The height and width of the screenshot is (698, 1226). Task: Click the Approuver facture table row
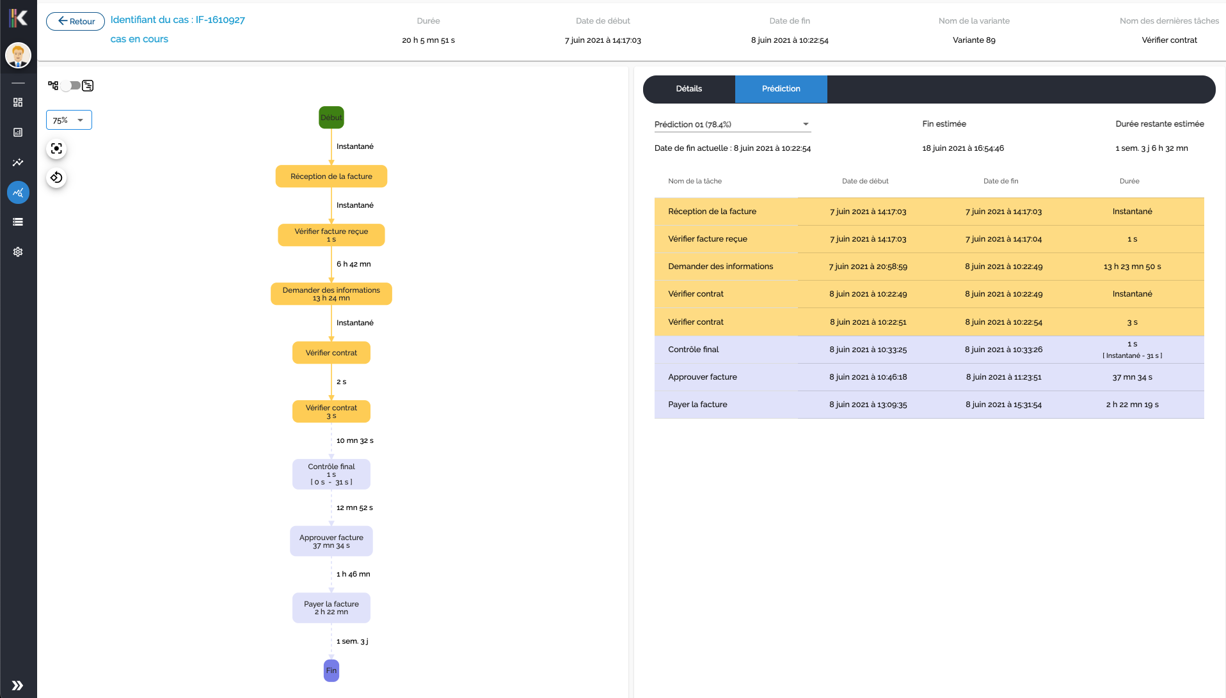coord(928,377)
